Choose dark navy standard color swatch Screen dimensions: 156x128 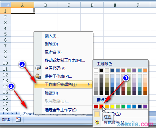click(140, 106)
